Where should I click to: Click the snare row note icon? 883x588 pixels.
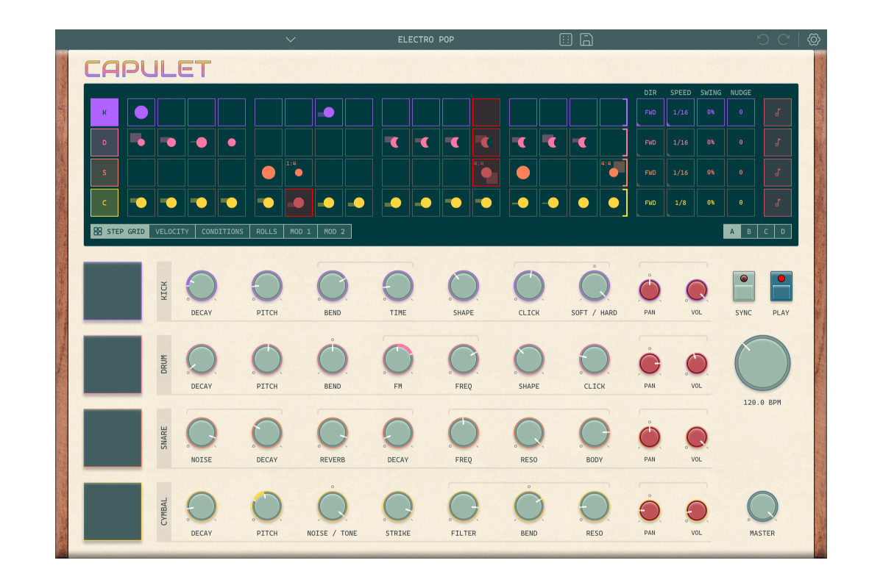point(778,173)
